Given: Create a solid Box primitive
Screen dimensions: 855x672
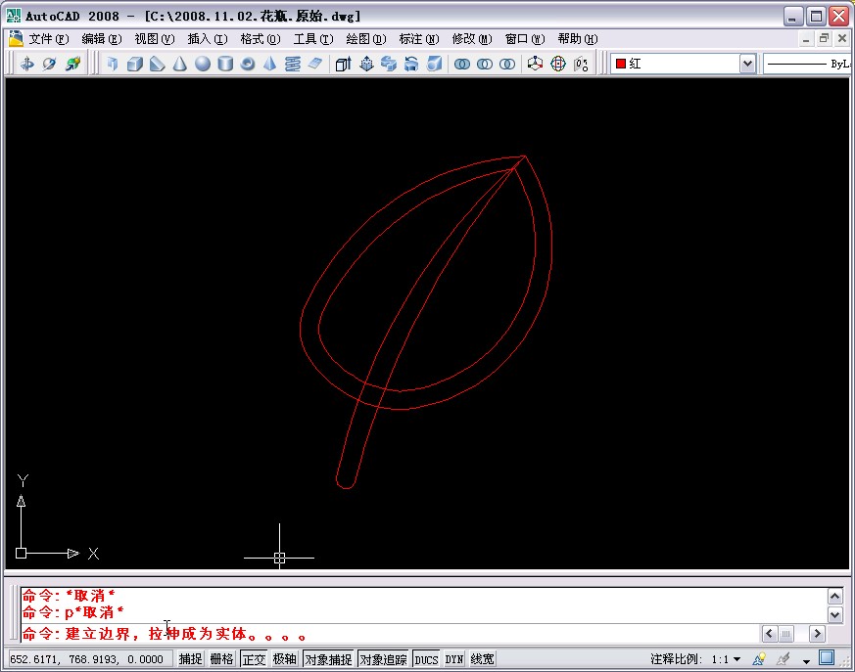Looking at the screenshot, I should [135, 64].
